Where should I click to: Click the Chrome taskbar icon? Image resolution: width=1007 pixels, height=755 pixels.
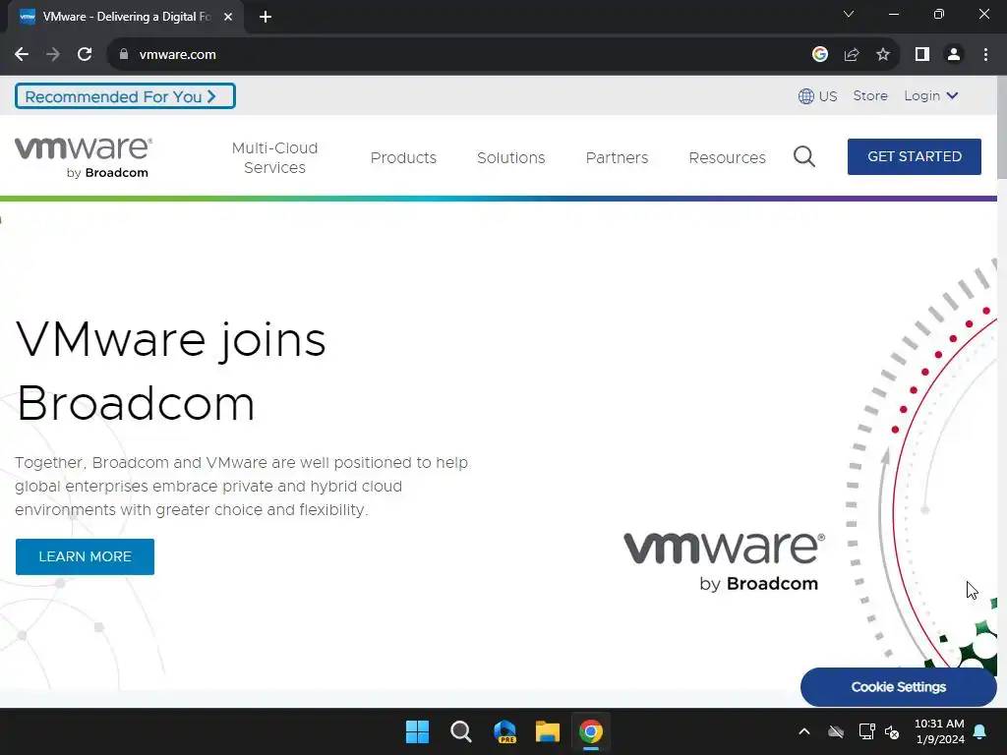click(x=591, y=731)
